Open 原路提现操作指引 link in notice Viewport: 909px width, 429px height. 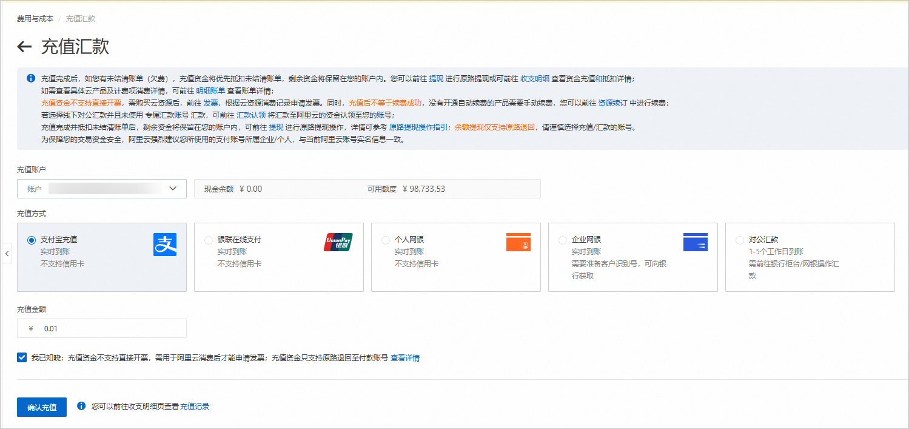point(419,127)
